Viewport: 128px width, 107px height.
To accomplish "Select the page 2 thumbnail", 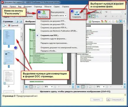I will tap(9, 37).
